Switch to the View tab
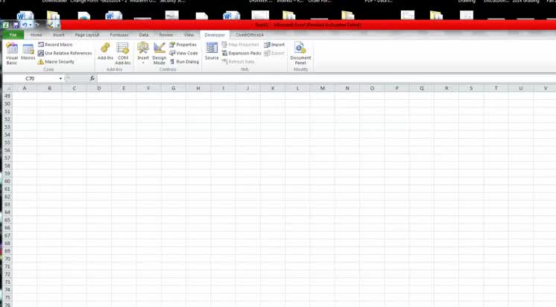The image size is (556, 307). pos(189,35)
